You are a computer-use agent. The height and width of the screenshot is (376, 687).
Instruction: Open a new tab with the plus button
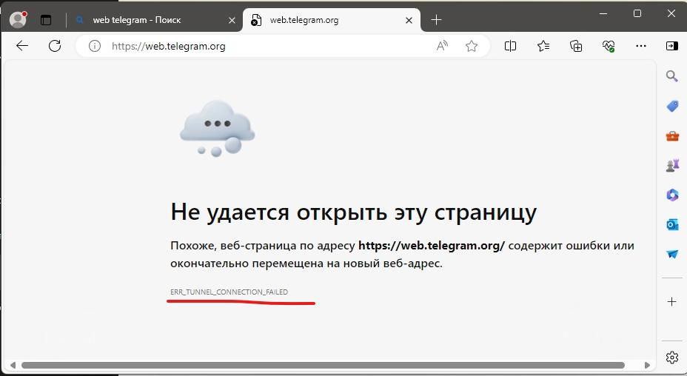coord(436,20)
